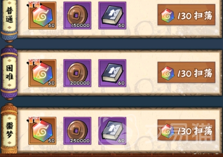The image size is (223, 157).
Task: Select the rainbow gem reward in 困难 row
Action: pyautogui.click(x=42, y=73)
